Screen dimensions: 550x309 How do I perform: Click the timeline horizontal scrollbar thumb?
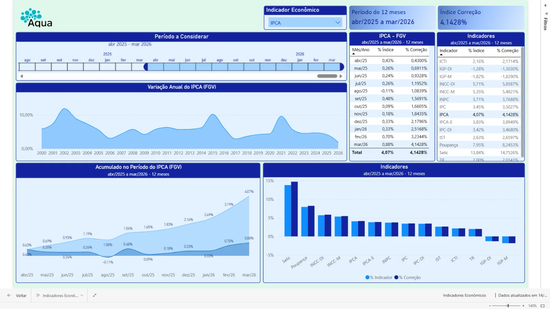click(x=327, y=76)
